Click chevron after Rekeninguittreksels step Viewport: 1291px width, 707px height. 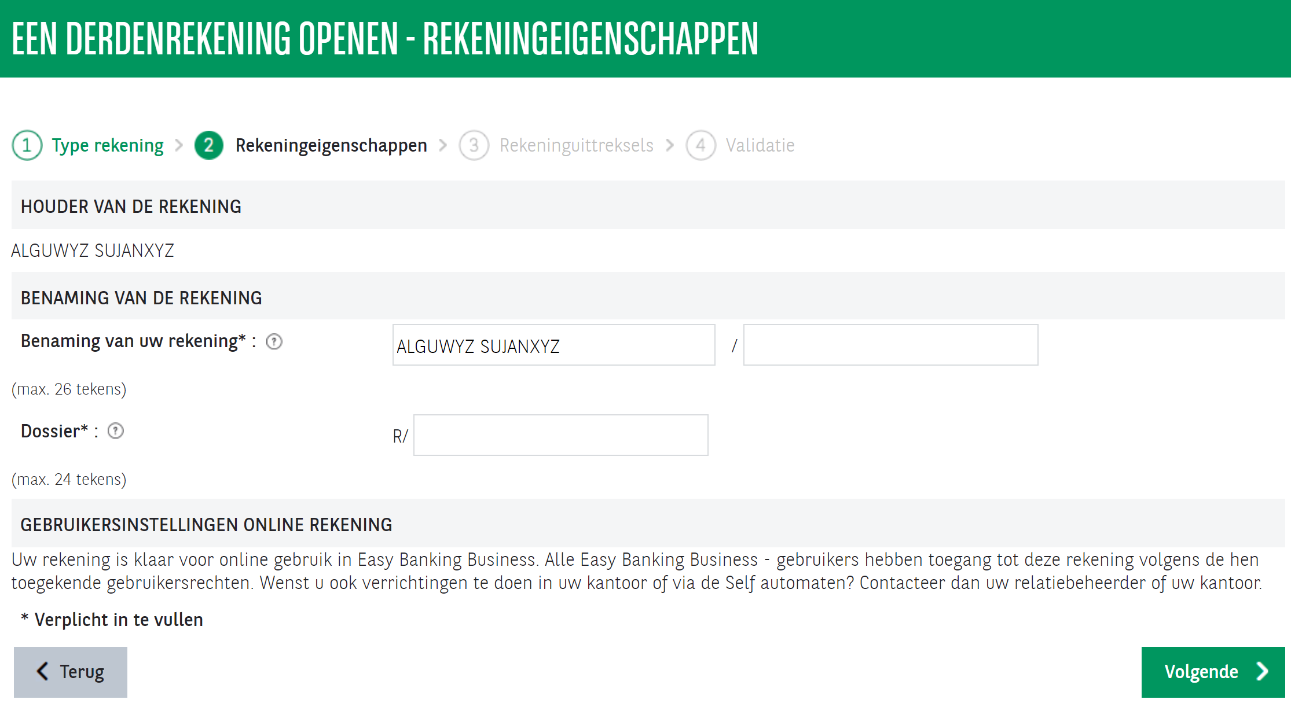click(x=670, y=145)
